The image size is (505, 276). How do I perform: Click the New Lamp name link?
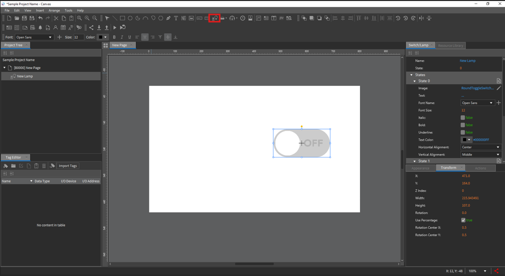(x=467, y=61)
